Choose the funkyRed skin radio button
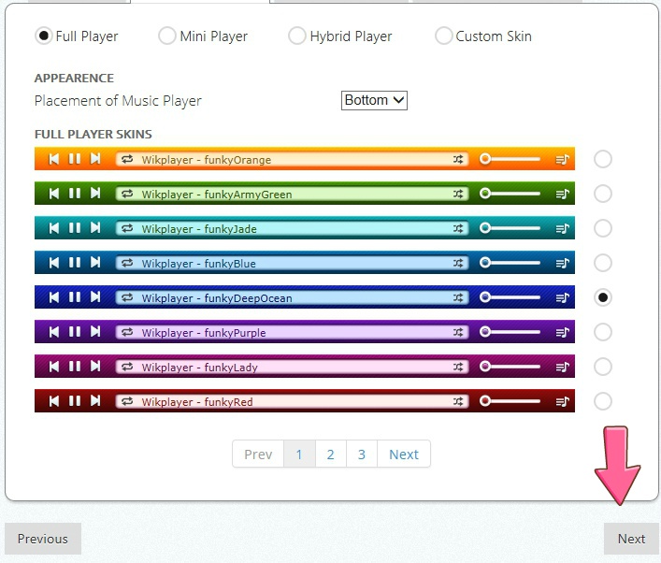Screen dimensions: 661x563 click(x=603, y=401)
